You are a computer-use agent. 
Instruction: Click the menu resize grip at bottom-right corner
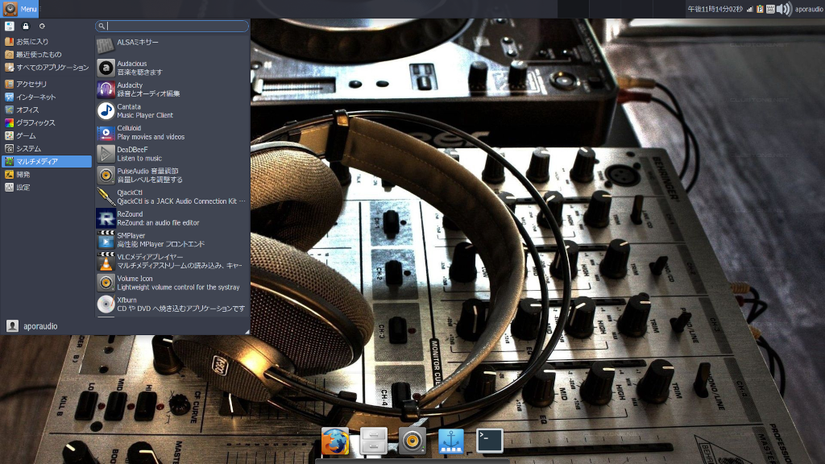[x=247, y=331]
